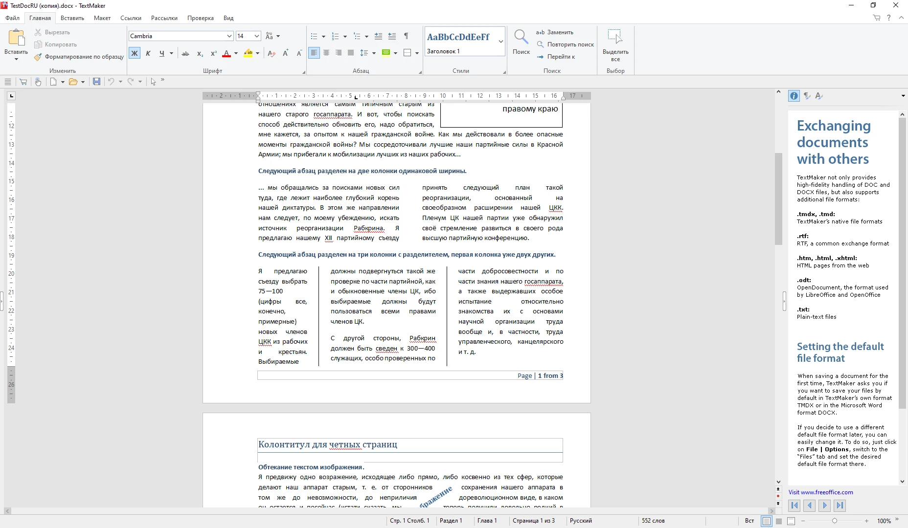Screen dimensions: 908x528
Task: Click the shopping cart icon in quick toolbar
Action: (23, 82)
